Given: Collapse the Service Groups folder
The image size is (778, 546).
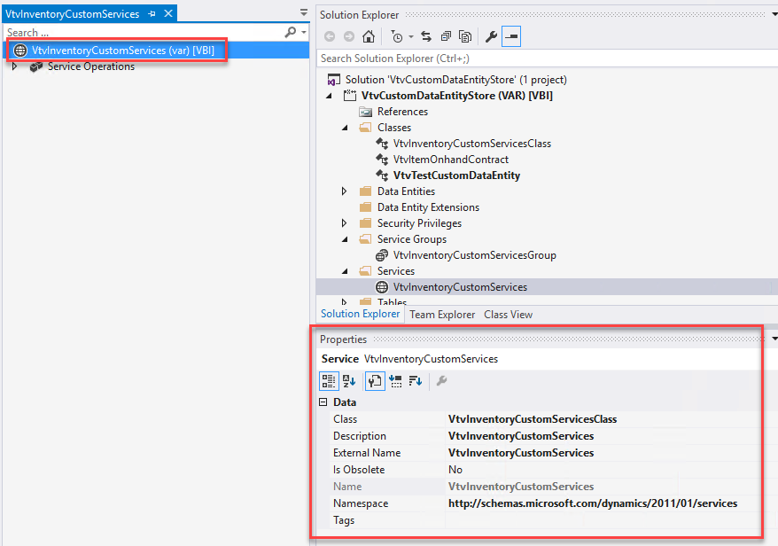Looking at the screenshot, I should 345,239.
